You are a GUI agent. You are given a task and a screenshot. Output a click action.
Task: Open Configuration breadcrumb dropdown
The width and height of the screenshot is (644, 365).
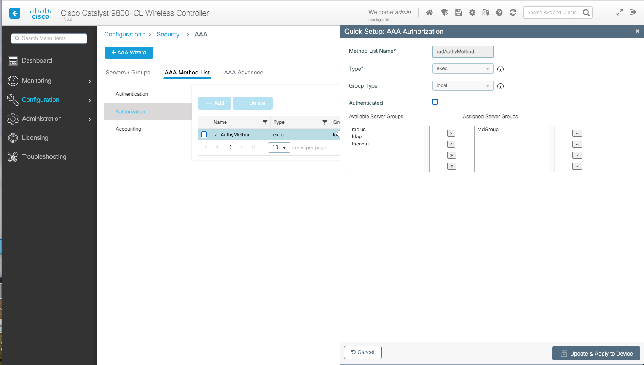pyautogui.click(x=125, y=35)
